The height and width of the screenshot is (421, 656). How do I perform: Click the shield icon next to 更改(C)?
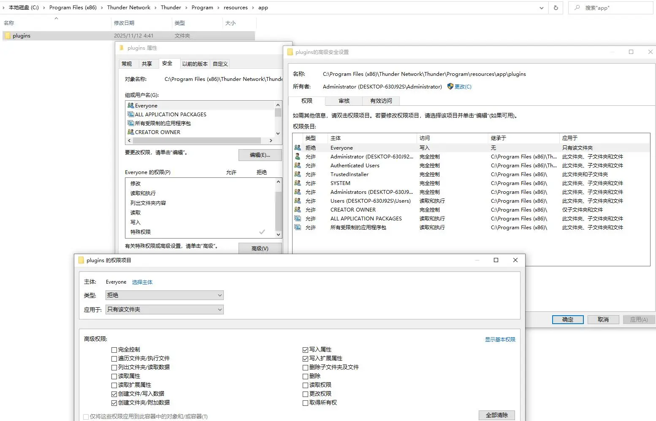[x=450, y=86]
